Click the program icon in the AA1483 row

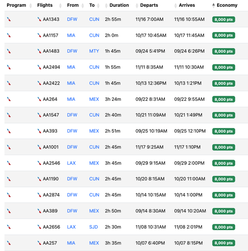click(x=9, y=51)
